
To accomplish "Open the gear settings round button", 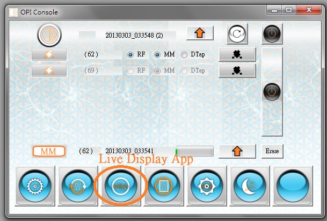I will click(x=35, y=186).
